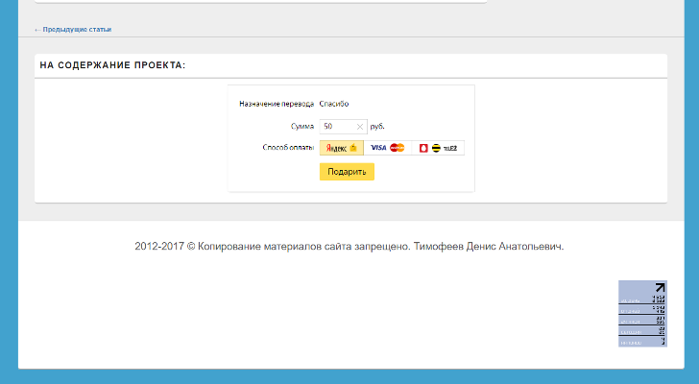This screenshot has width=699, height=384.
Task: Clear the amount with the X icon
Action: tap(360, 126)
